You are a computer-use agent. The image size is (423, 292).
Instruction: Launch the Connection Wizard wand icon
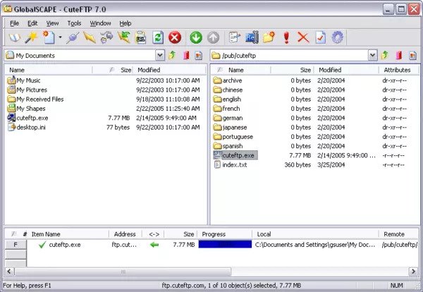(x=31, y=37)
